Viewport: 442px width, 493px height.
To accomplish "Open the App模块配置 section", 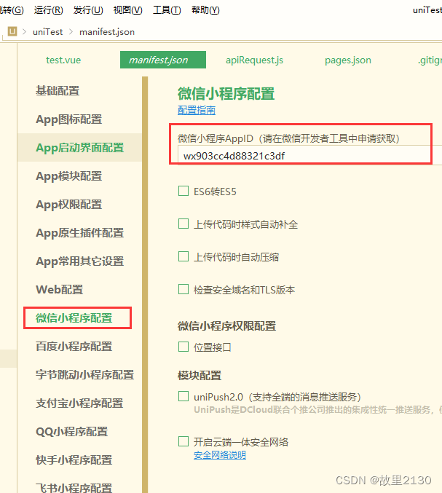I will point(69,176).
